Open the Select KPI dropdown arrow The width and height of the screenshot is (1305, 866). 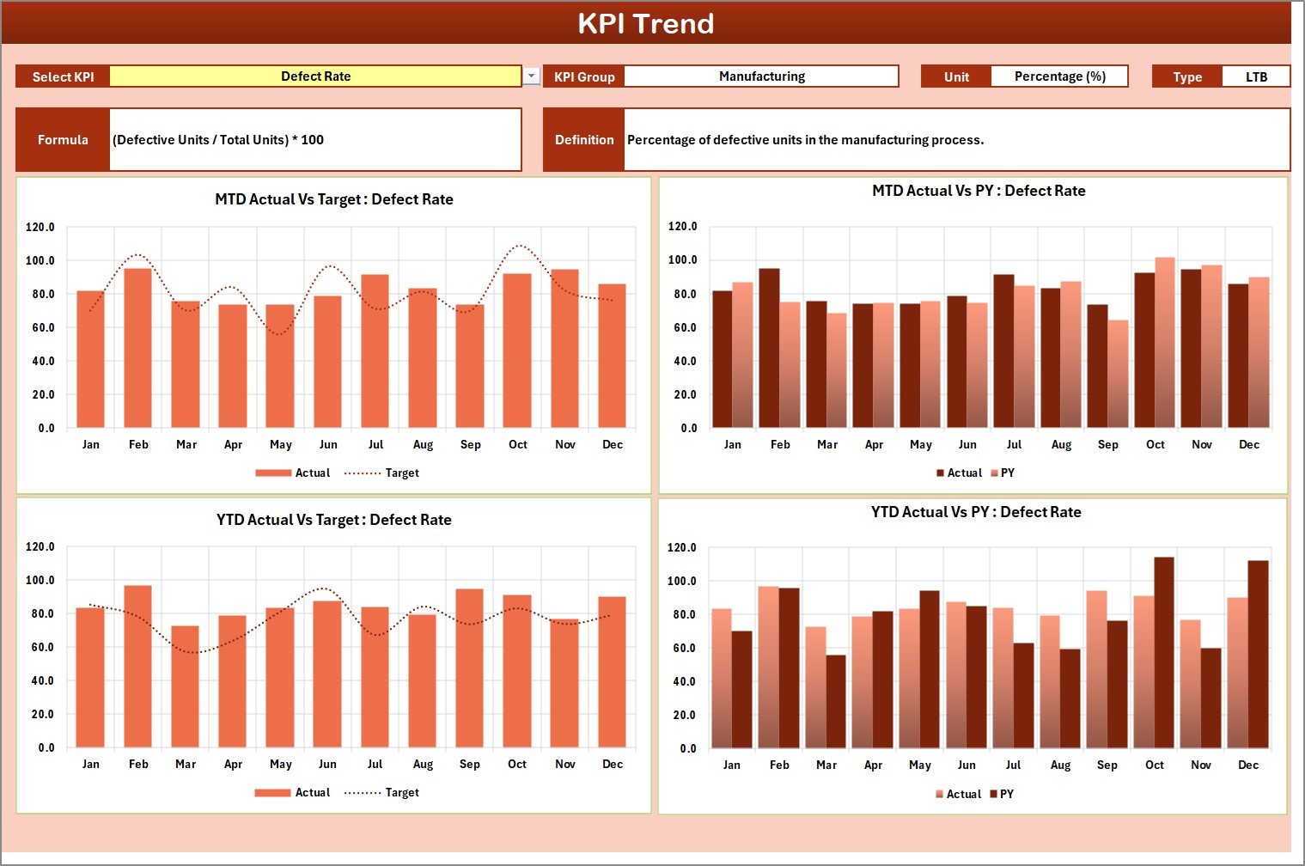[532, 76]
